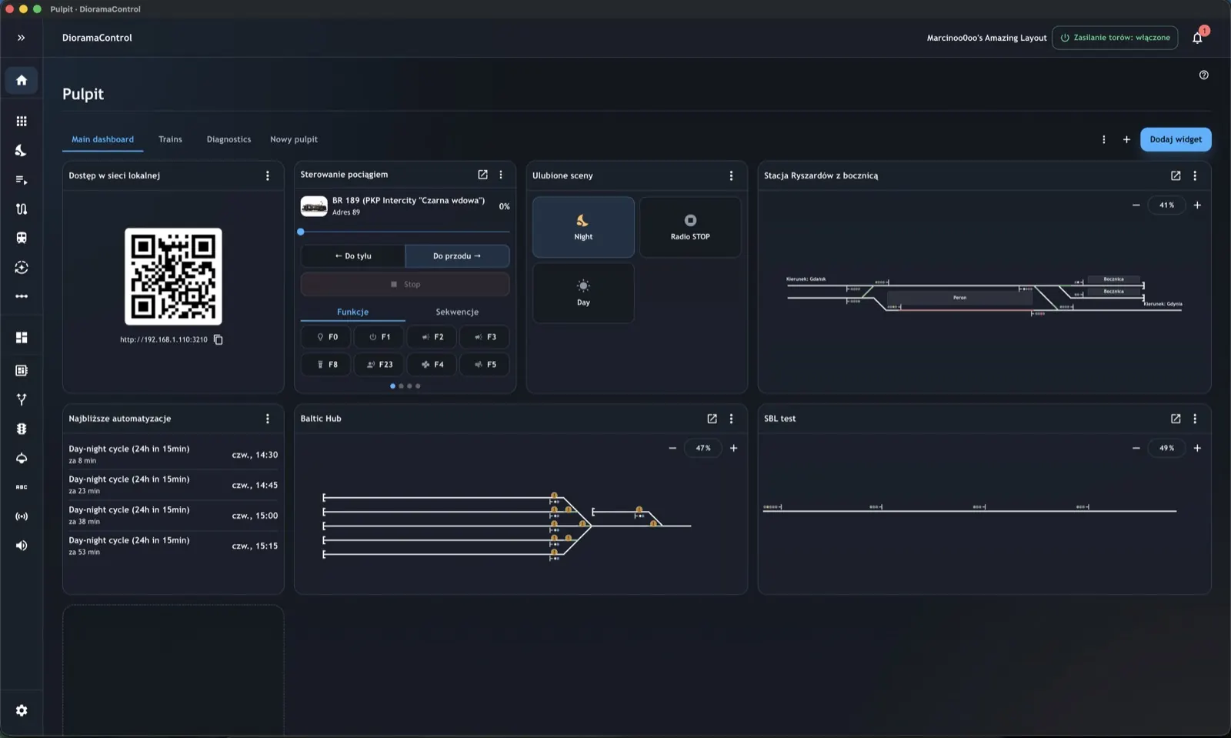Click the local access QR code
The image size is (1231, 738).
[173, 276]
